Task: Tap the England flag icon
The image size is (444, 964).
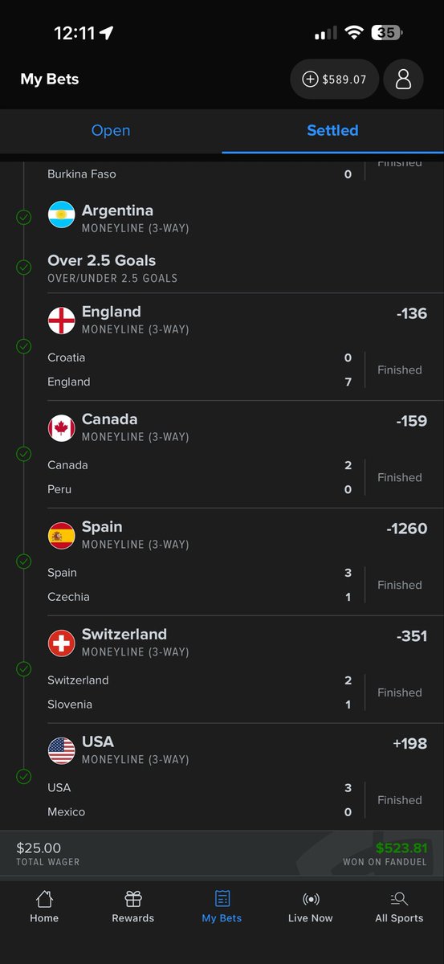Action: coord(62,321)
